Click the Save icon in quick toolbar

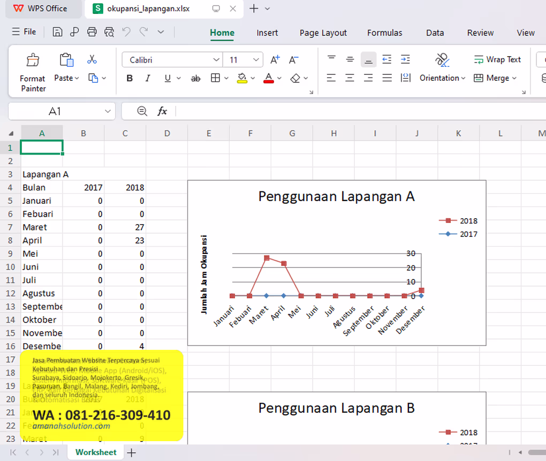[x=57, y=32]
